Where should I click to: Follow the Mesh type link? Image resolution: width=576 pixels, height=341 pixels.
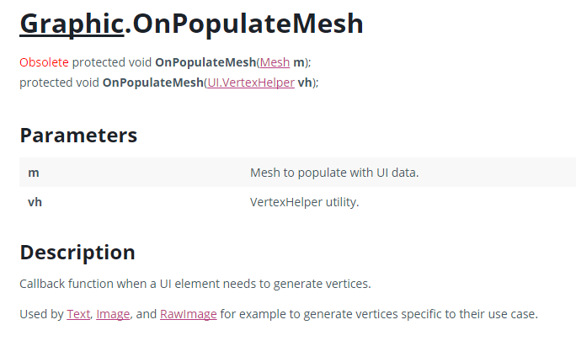point(275,62)
